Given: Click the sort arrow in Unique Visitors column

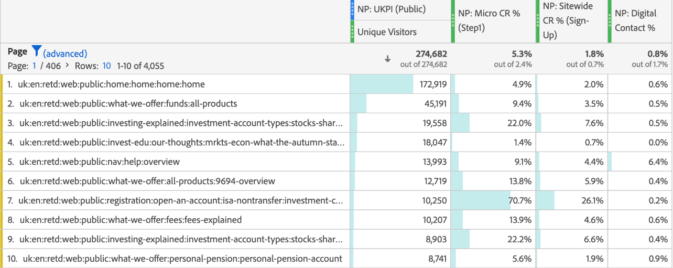Looking at the screenshot, I should (x=388, y=59).
